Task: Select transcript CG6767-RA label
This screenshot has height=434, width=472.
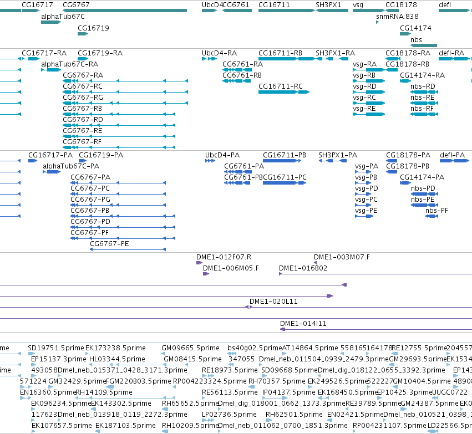Action: [x=83, y=75]
